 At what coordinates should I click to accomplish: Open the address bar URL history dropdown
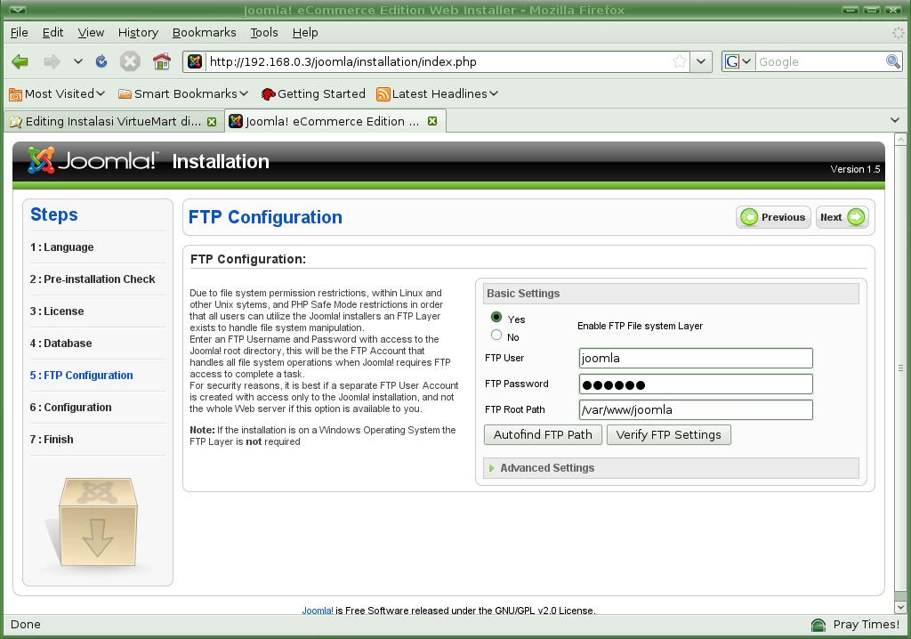tap(701, 61)
